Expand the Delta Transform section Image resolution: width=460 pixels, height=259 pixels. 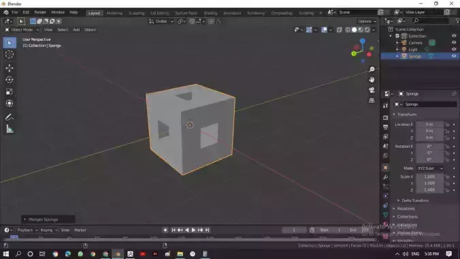[x=415, y=200]
